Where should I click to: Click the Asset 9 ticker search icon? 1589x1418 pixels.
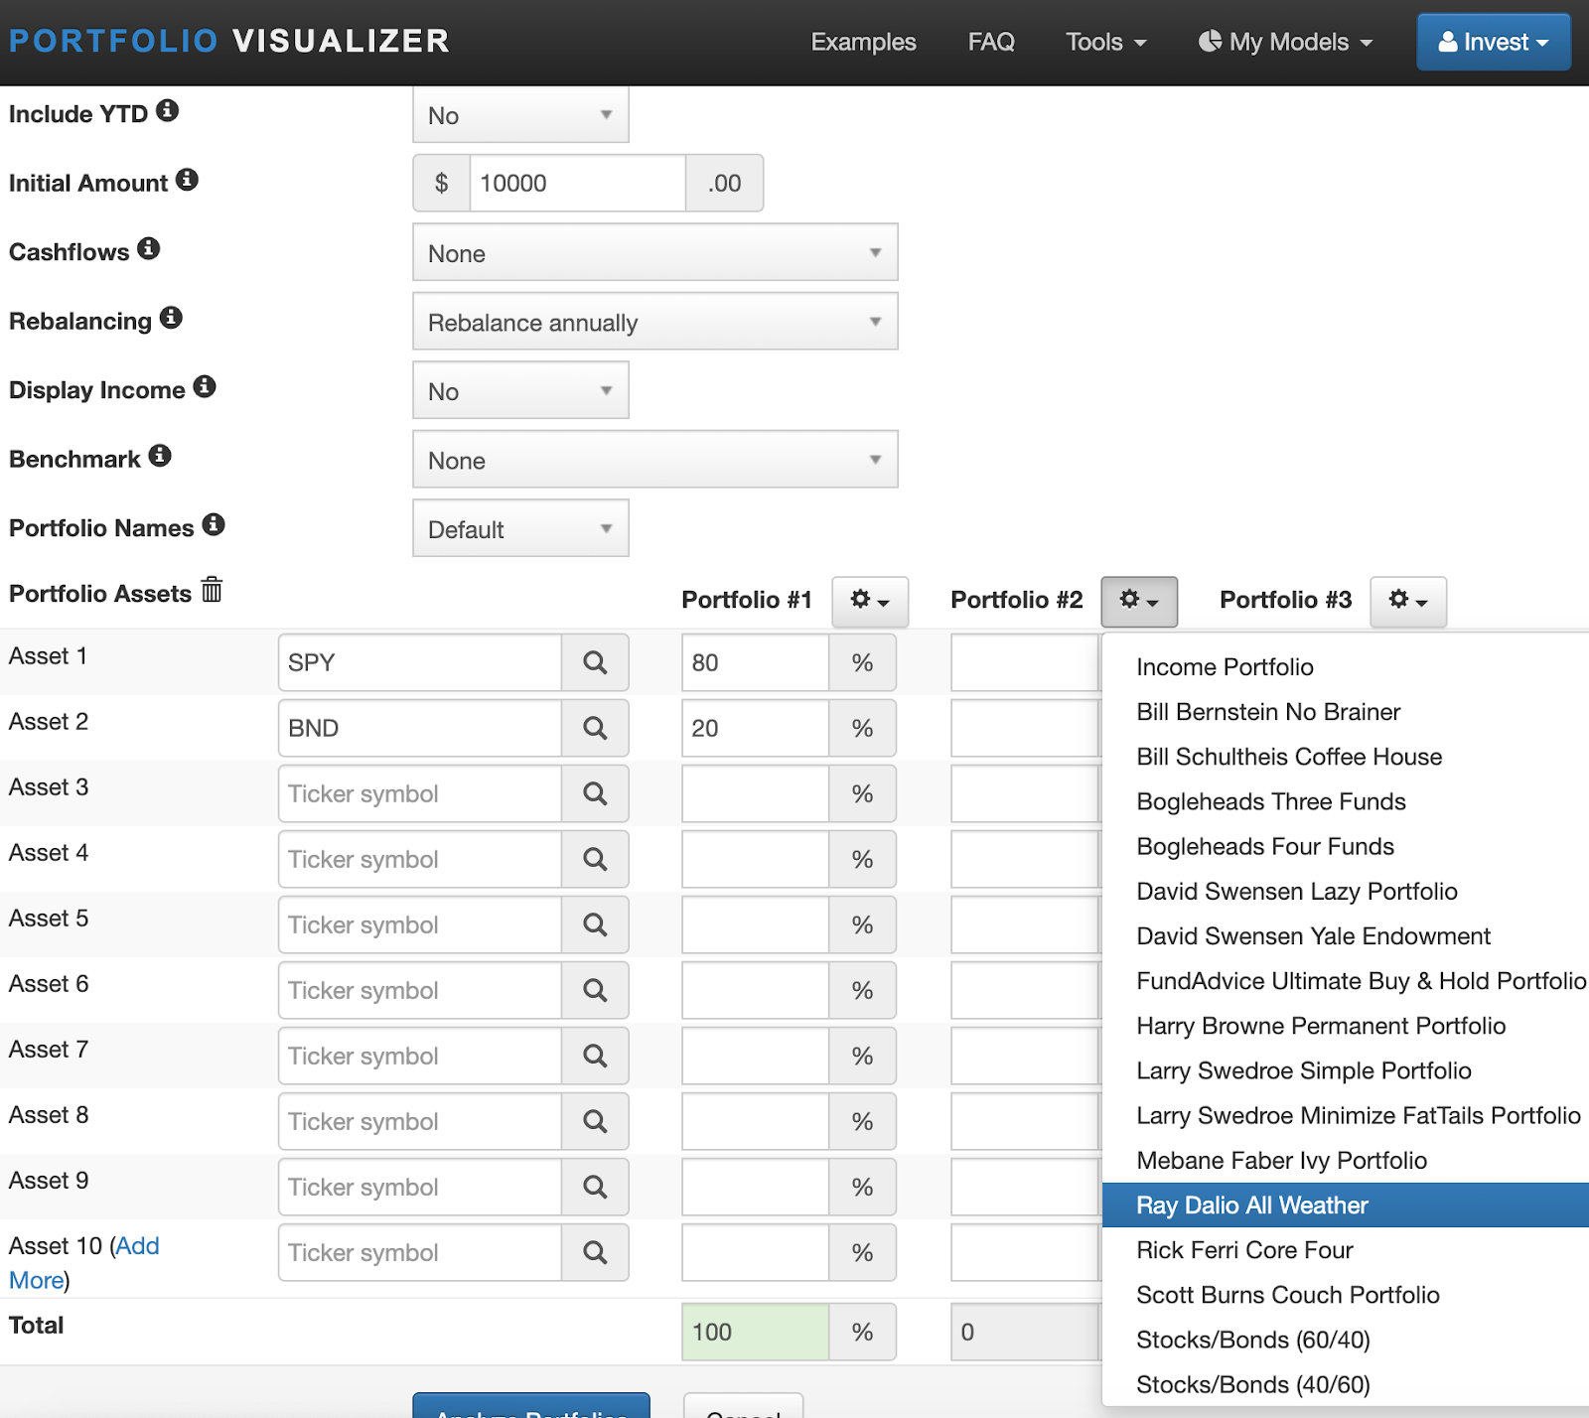click(595, 1187)
